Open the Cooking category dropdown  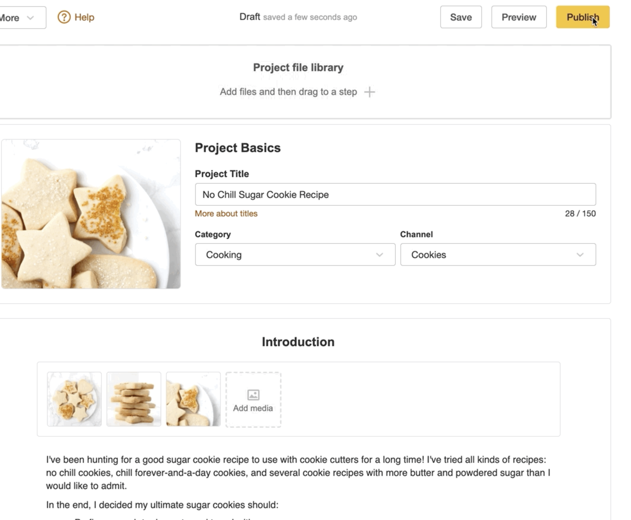click(295, 255)
